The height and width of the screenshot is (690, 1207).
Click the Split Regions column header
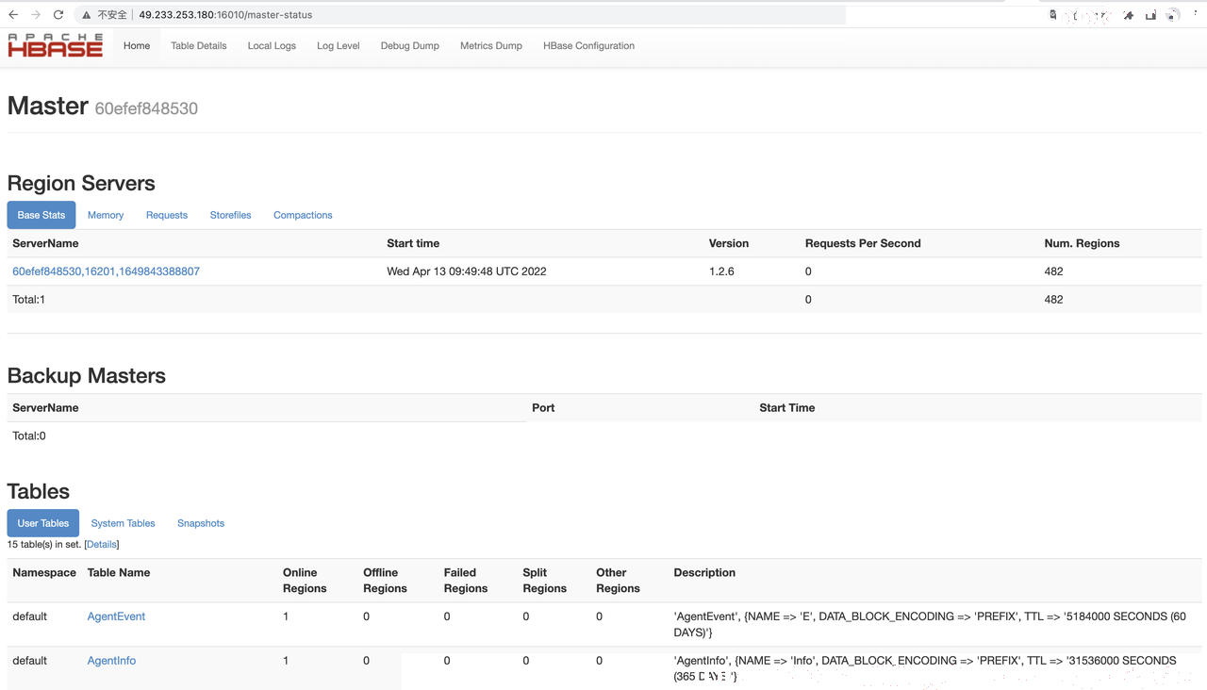coord(545,581)
